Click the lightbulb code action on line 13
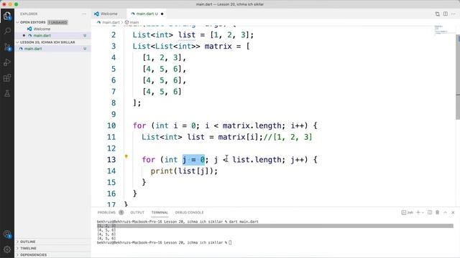This screenshot has height=258, width=460. point(126,156)
